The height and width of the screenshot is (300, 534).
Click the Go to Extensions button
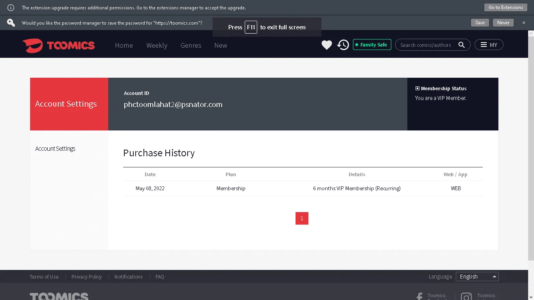click(x=505, y=7)
